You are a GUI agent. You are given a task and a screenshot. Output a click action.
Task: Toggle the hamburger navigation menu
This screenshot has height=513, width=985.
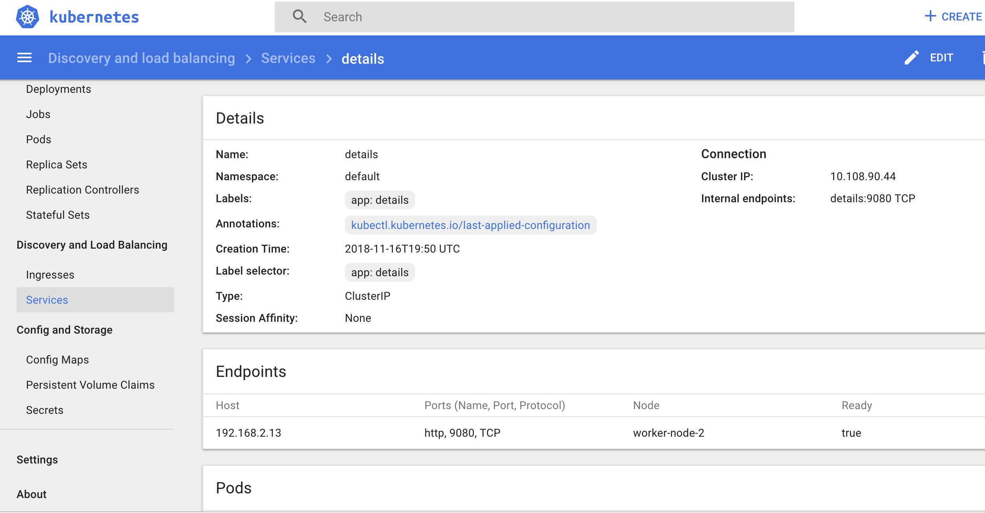click(x=24, y=58)
